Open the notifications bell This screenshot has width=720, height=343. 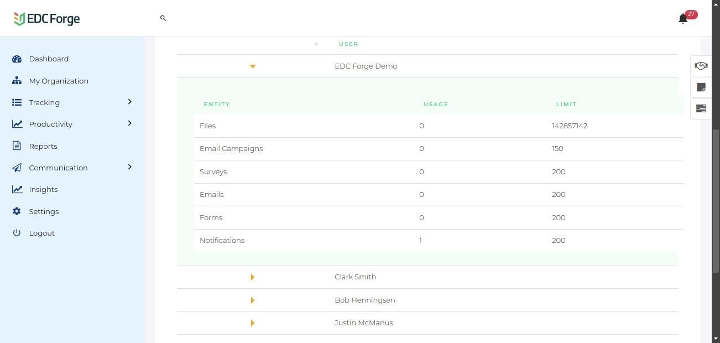point(683,19)
